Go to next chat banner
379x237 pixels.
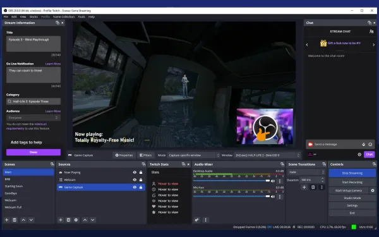(x=374, y=45)
